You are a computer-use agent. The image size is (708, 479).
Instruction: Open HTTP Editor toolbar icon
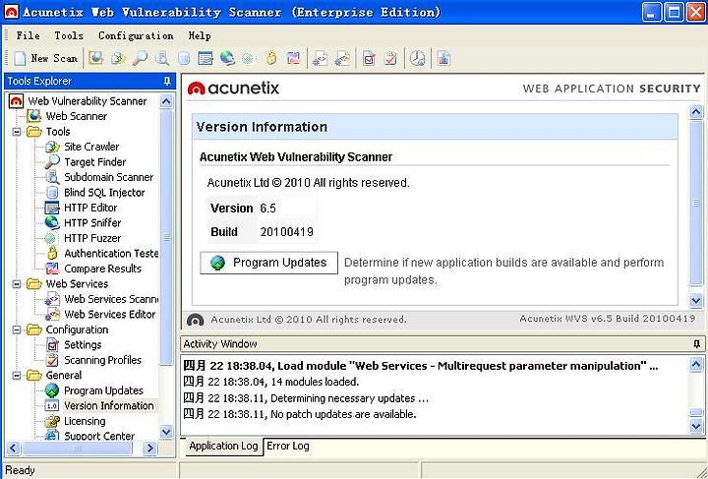click(x=206, y=58)
